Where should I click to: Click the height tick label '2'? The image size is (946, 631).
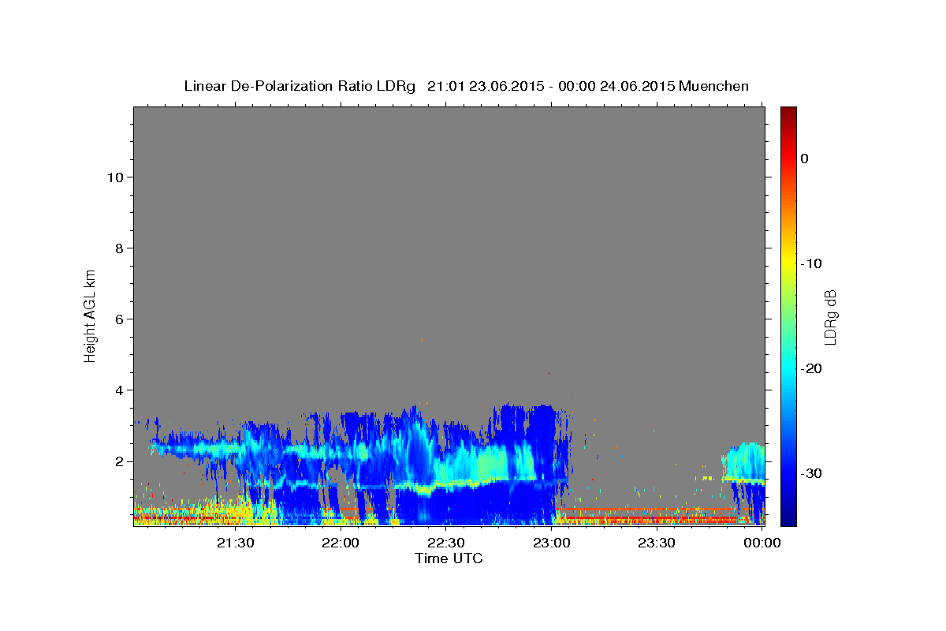click(x=119, y=461)
